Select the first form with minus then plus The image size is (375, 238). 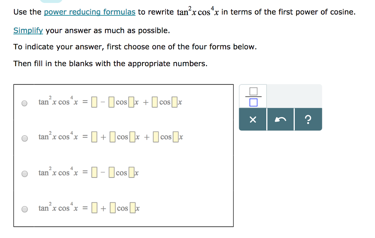click(x=25, y=103)
